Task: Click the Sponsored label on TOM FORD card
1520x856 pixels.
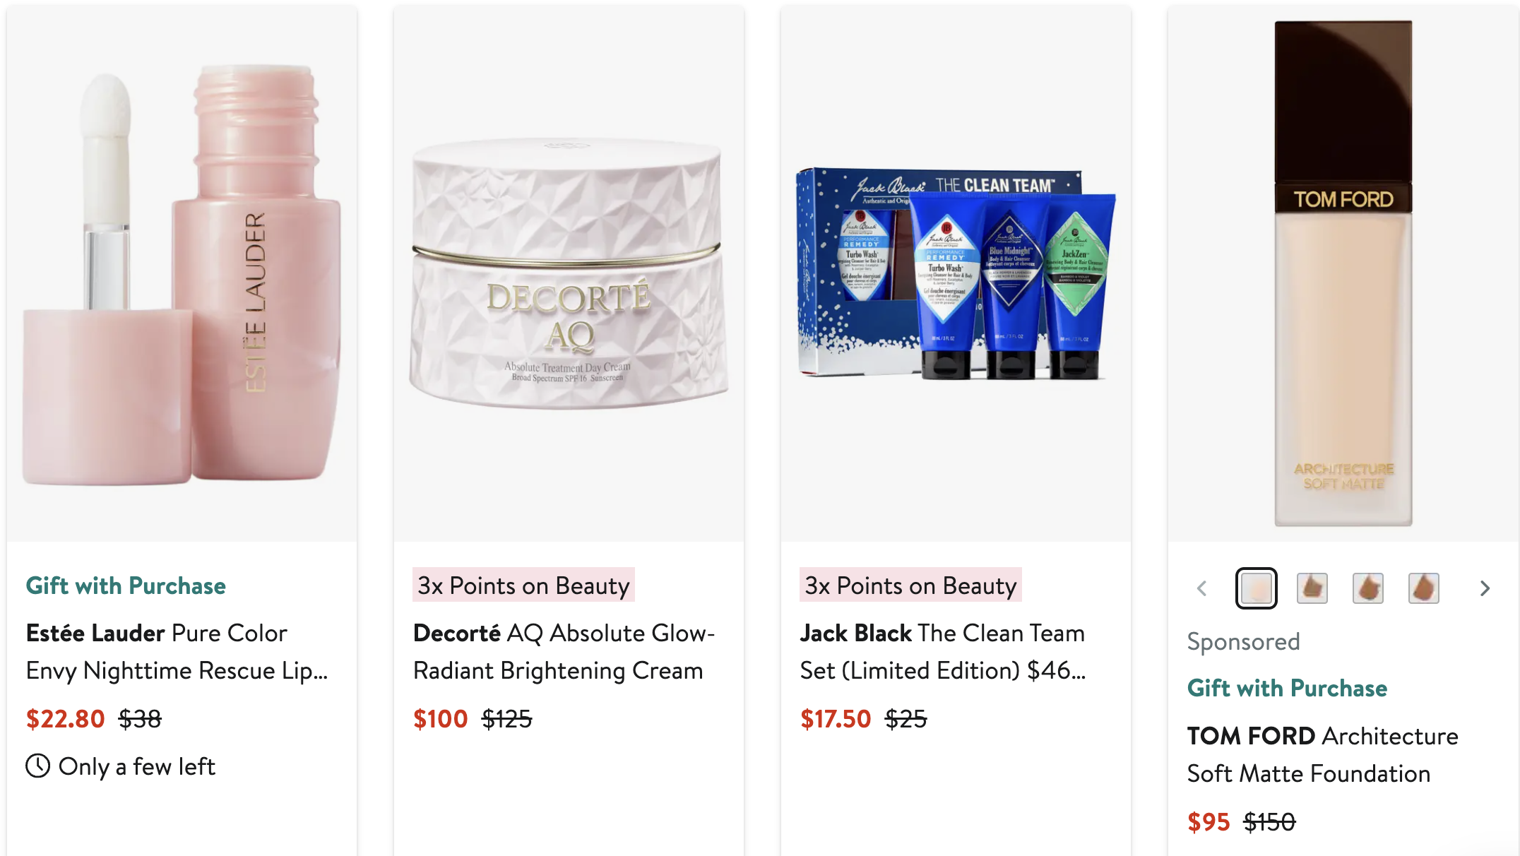Action: (1243, 641)
